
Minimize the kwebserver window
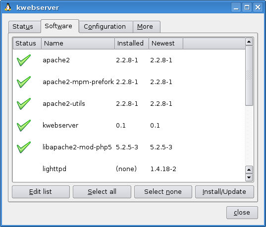[236, 7]
